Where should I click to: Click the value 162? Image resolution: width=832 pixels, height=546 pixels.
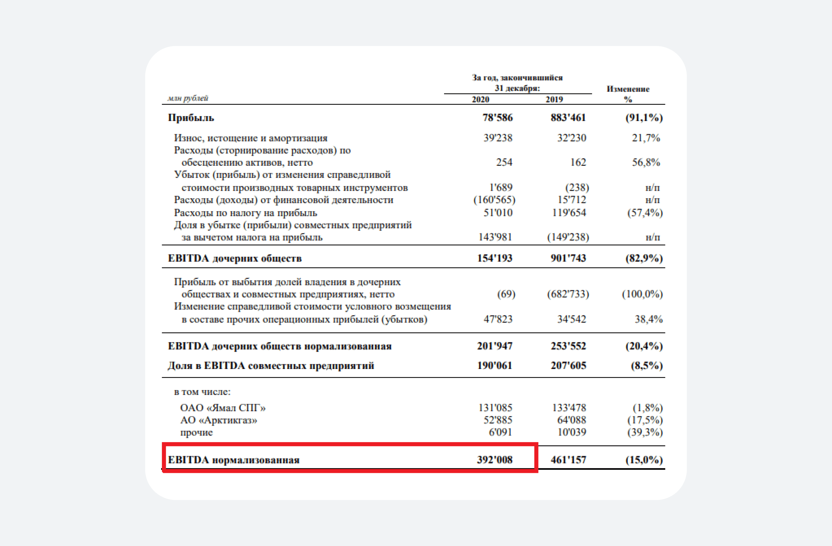578,162
